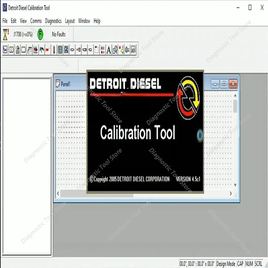This screenshot has height=268, width=268.
Task: Select the thermometer control tool
Action: 54,50
